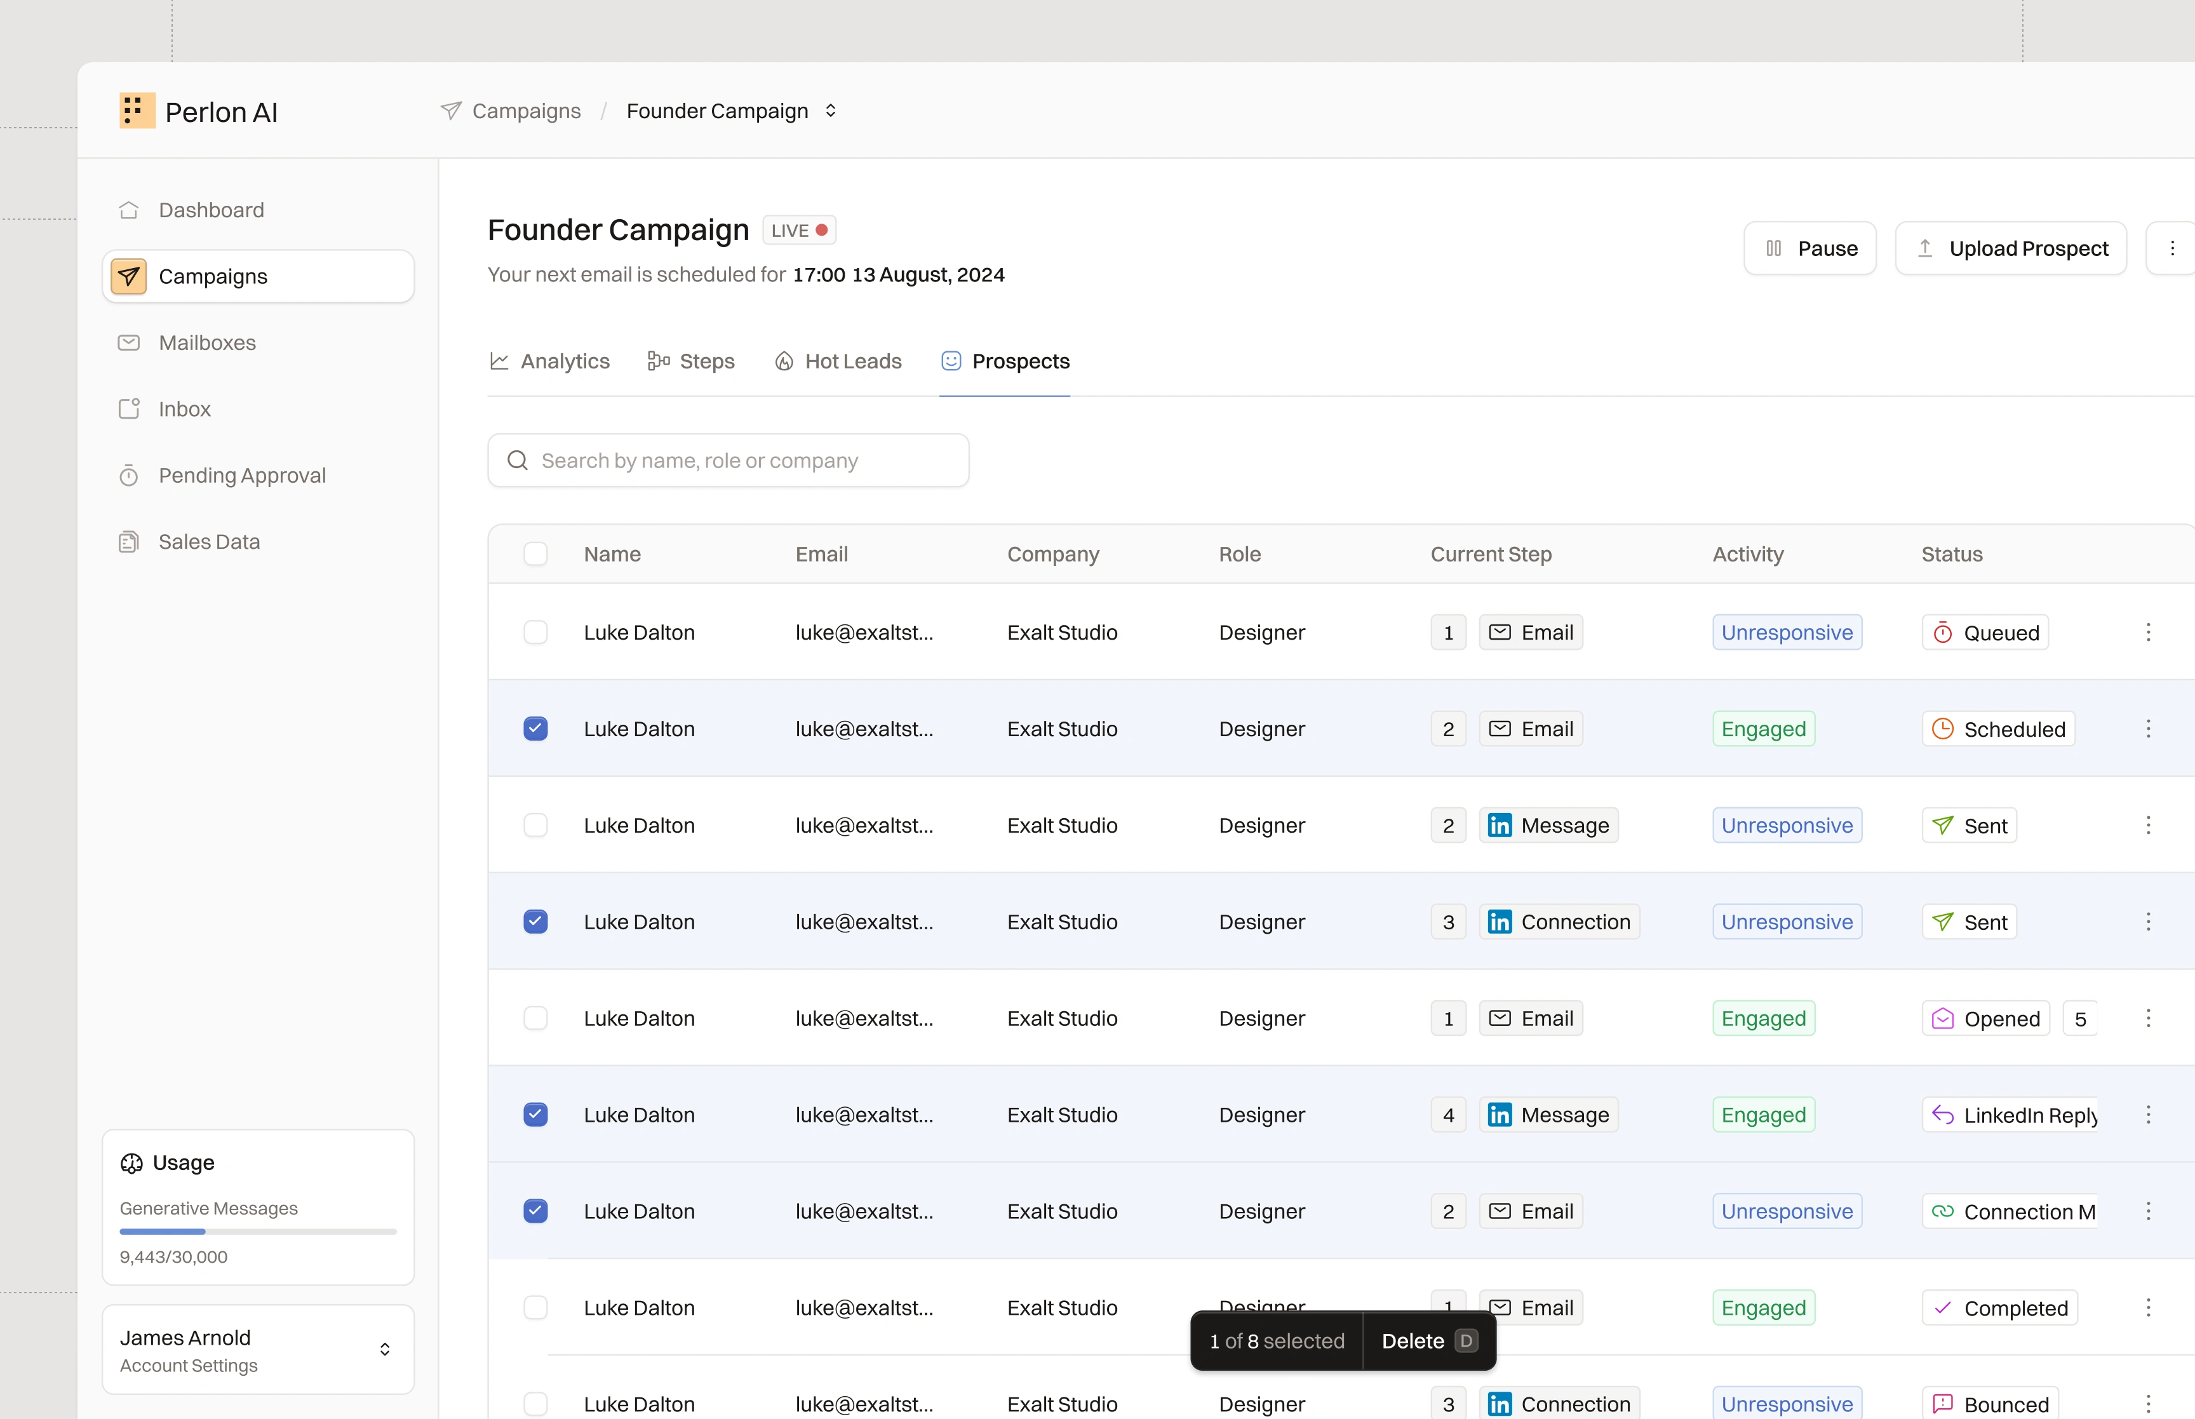This screenshot has height=1419, width=2195.
Task: Click the Mailboxes envelope icon
Action: click(x=129, y=343)
